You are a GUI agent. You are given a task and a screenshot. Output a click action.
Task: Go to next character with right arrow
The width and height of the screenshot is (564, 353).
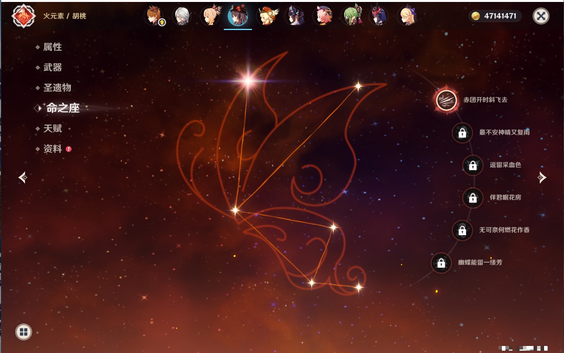coord(542,177)
